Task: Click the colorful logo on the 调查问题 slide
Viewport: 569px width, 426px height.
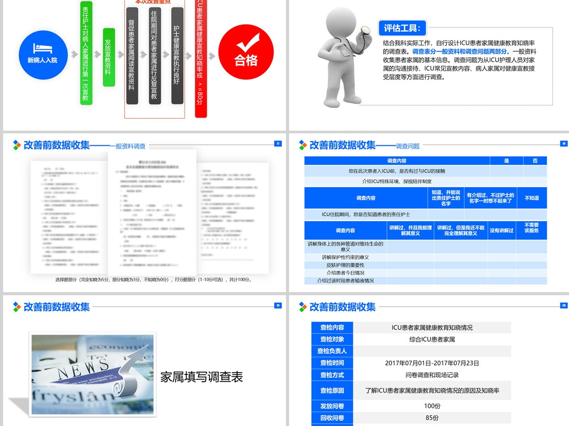Action: 303,145
